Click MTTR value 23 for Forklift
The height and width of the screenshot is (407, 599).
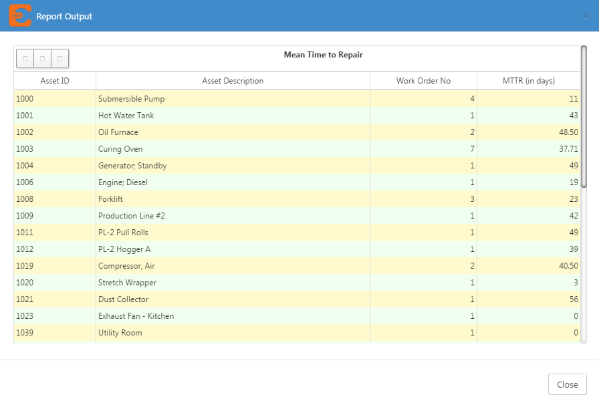tap(574, 199)
